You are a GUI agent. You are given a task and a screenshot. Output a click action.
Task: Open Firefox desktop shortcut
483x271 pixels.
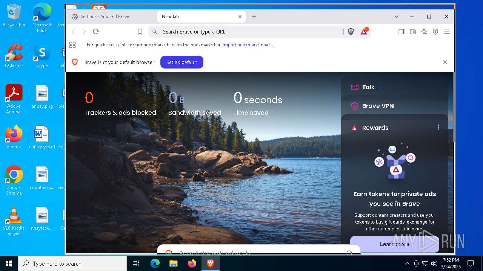[x=14, y=137]
